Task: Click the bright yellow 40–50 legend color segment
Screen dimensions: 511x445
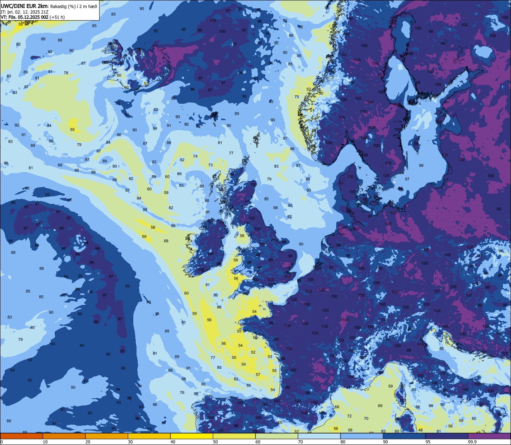Action: [192, 436]
